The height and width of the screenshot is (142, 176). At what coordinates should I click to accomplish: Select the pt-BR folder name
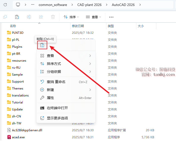coord(16,53)
